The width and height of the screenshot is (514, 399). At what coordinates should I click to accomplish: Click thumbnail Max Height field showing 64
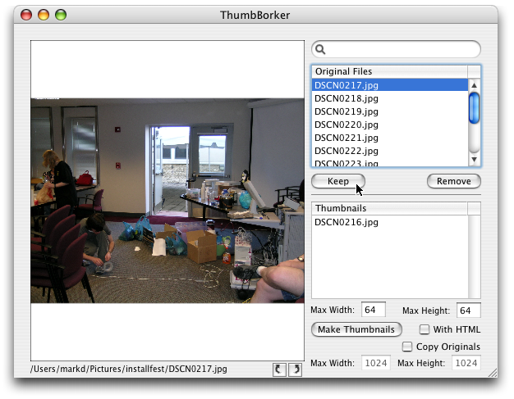(469, 310)
